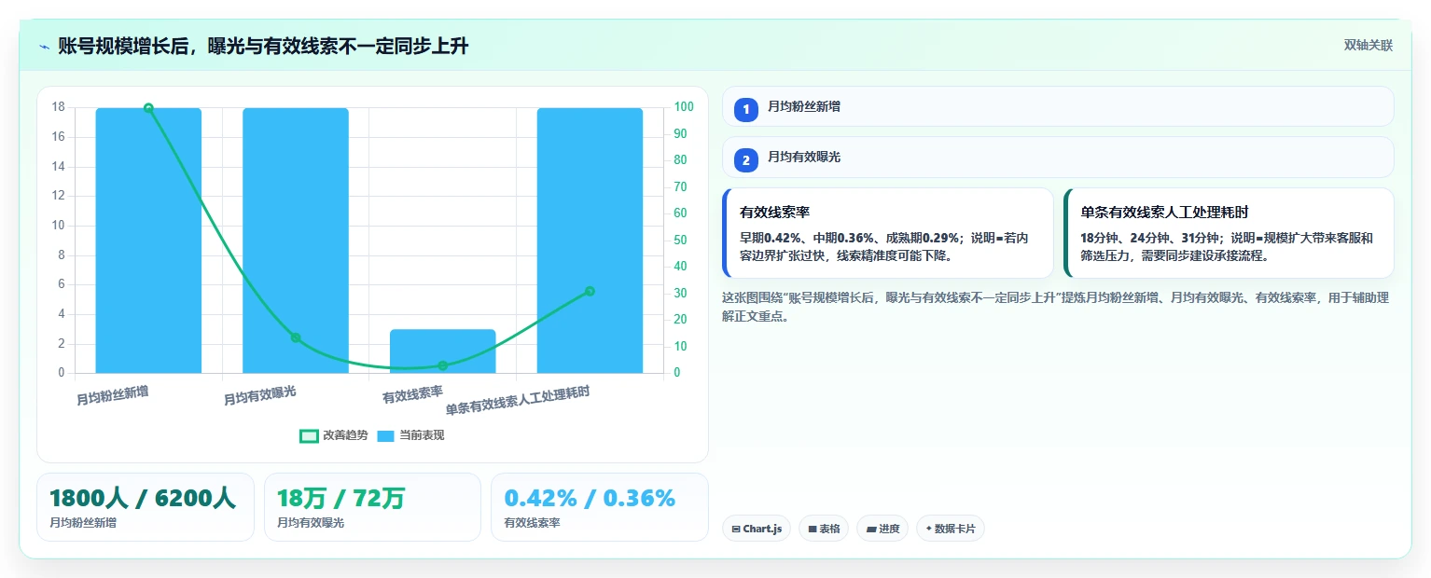The image size is (1431, 578).
Task: Click trend line point above 月均有效曝光
Action: click(296, 337)
